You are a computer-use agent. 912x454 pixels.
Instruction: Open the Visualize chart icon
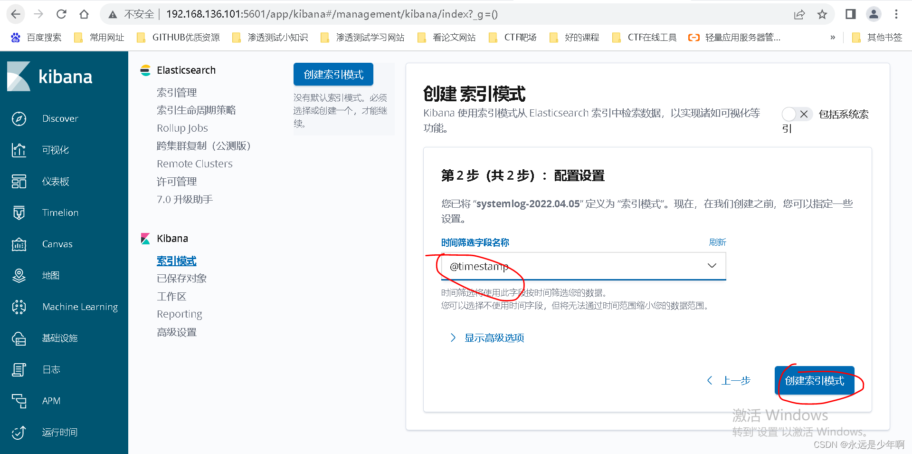click(19, 150)
